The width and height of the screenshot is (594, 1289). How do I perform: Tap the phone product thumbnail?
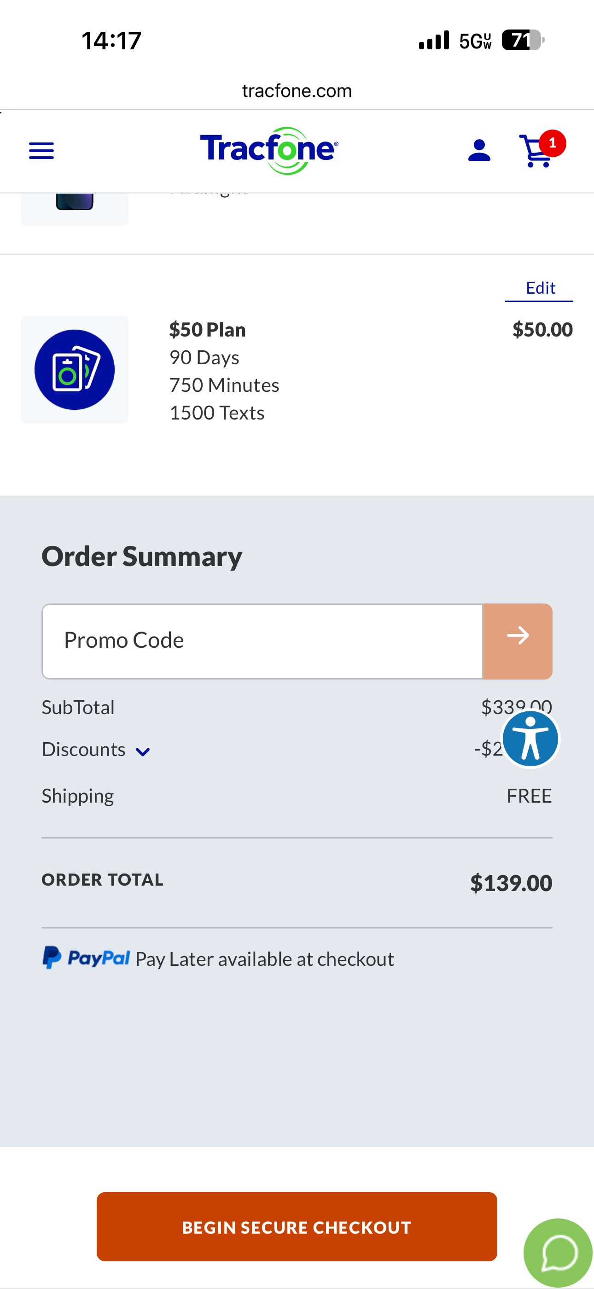click(x=75, y=205)
